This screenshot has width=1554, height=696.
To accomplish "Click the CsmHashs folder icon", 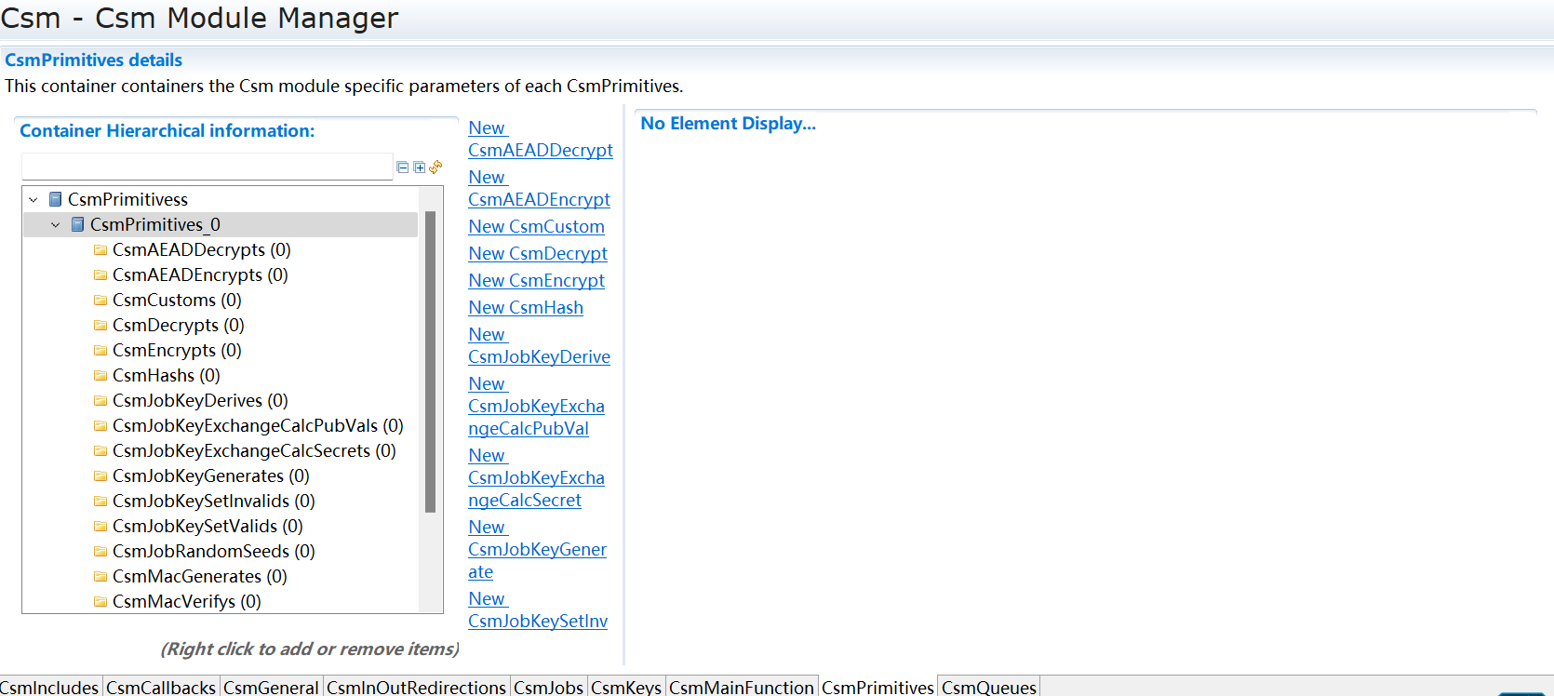I will coord(100,375).
